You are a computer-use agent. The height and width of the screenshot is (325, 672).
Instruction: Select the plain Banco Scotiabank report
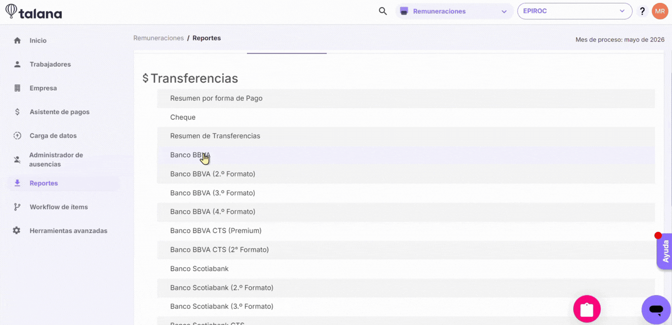point(406,268)
